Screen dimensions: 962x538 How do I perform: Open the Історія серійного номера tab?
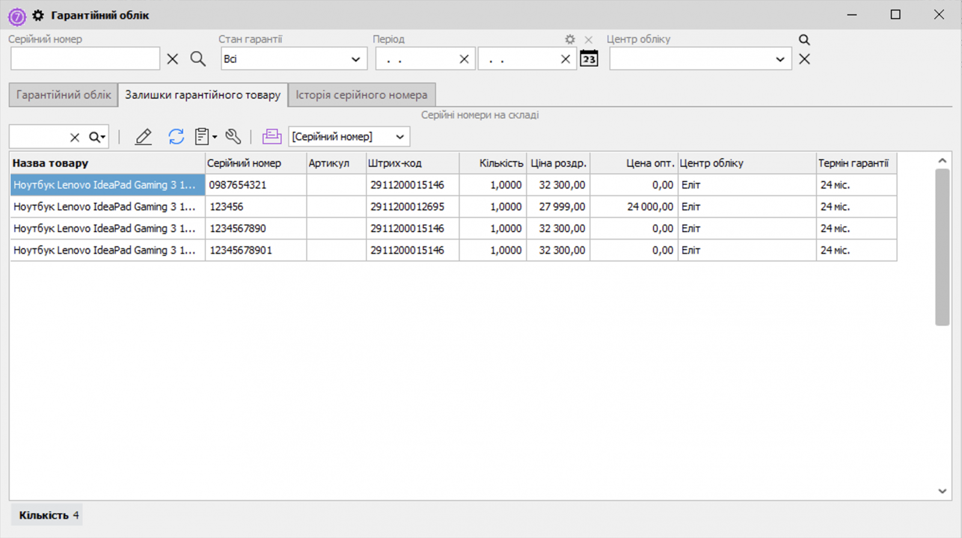click(x=361, y=95)
